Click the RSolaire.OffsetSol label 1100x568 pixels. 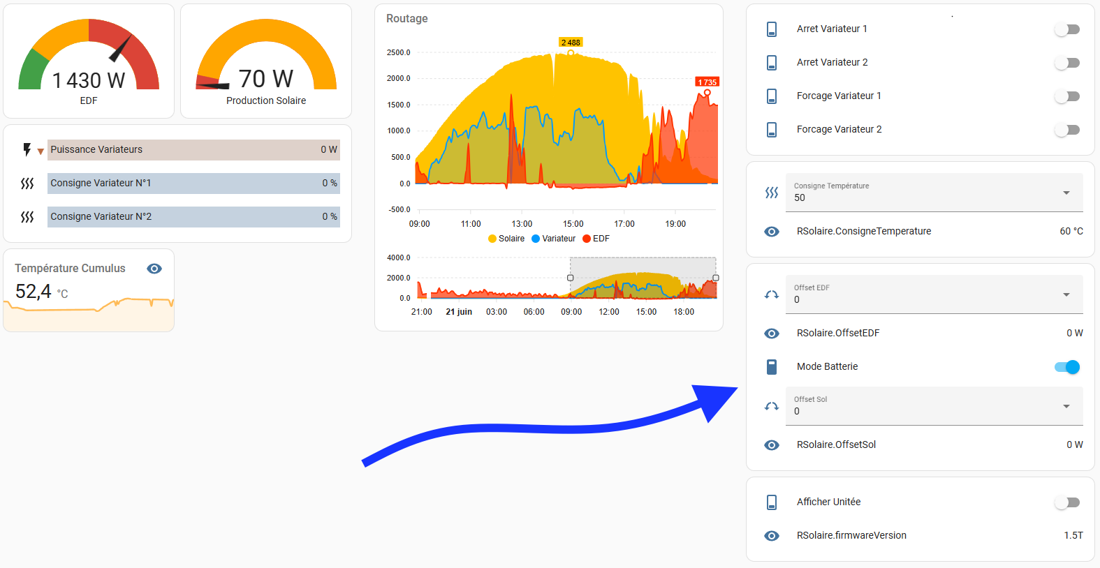coord(836,444)
